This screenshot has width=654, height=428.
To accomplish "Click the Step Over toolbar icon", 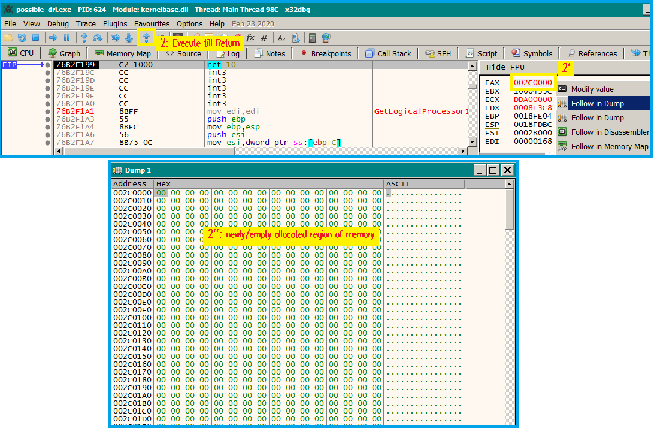I will pyautogui.click(x=97, y=38).
